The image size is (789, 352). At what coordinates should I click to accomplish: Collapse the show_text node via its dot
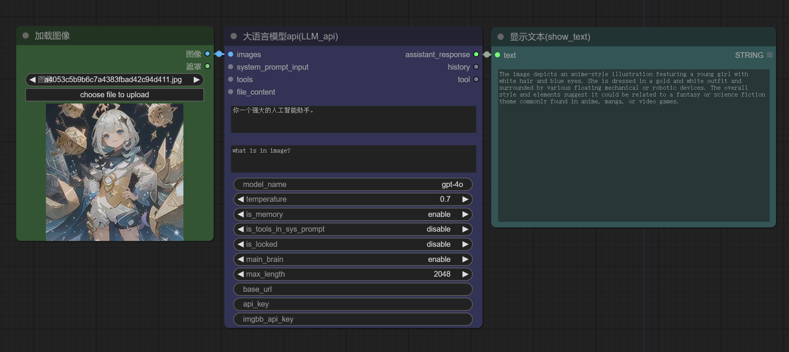coord(500,37)
